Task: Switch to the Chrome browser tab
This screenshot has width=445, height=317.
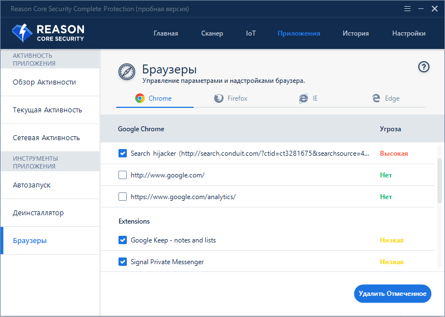Action: [x=155, y=98]
